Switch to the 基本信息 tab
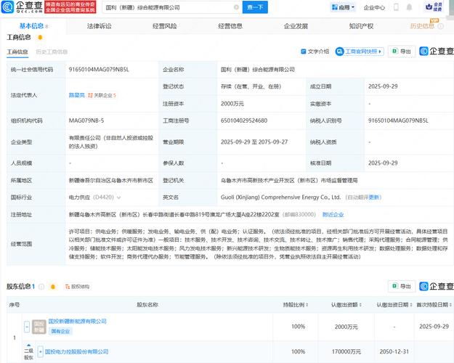Viewport: 454px width, 363px height. tap(31, 26)
